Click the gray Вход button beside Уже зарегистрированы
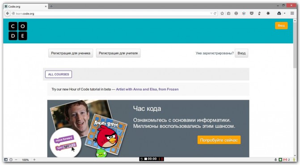The width and height of the screenshot is (300, 165). pos(241,53)
